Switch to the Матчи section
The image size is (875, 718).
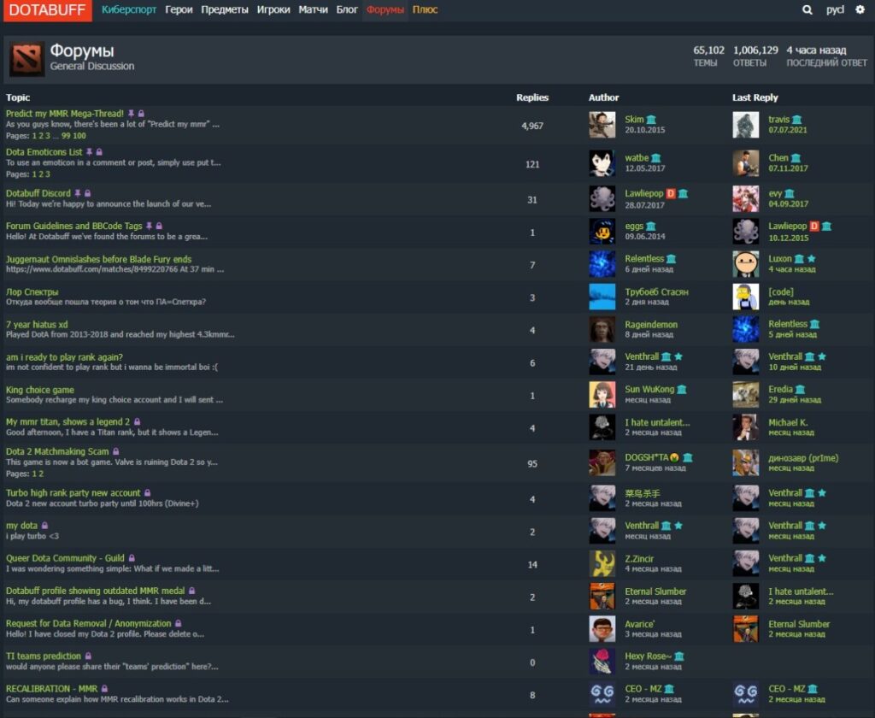pos(314,9)
